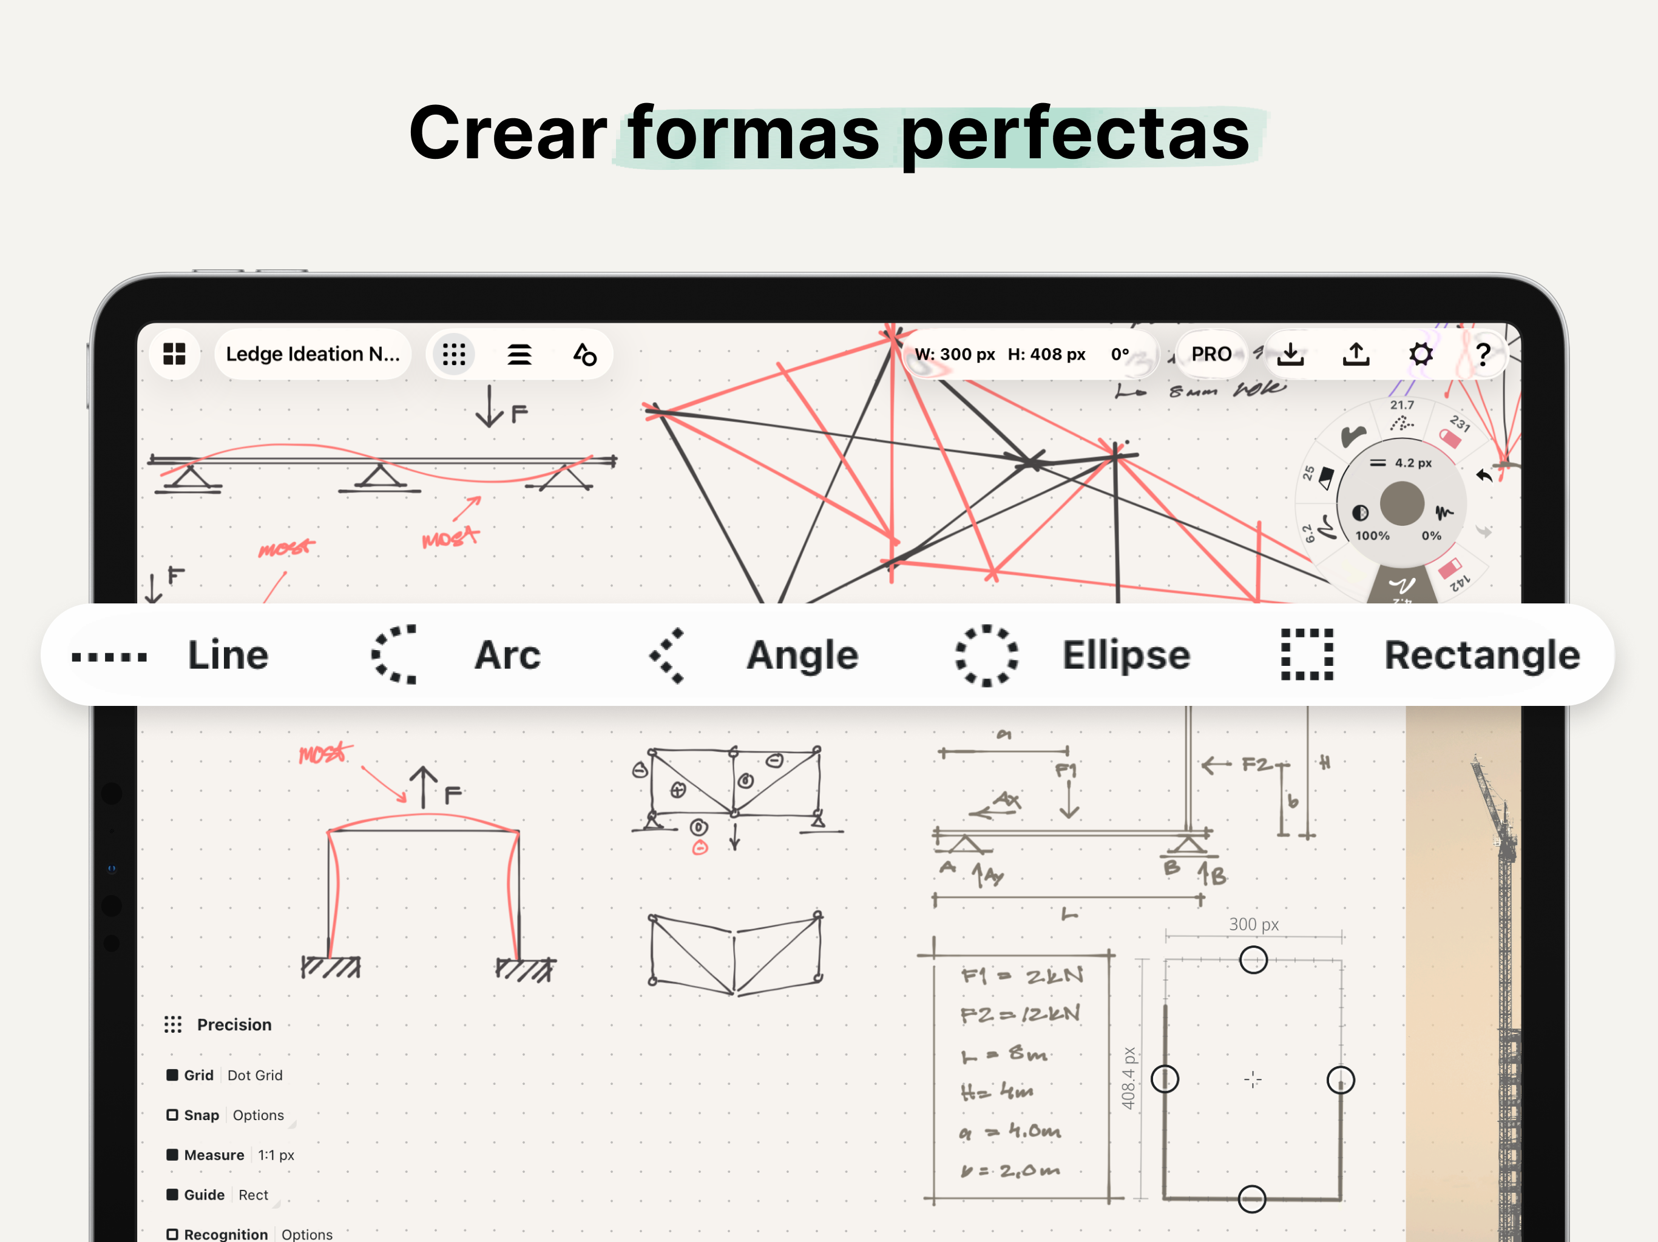Open Snap Options dropdown
The height and width of the screenshot is (1242, 1658).
(259, 1115)
